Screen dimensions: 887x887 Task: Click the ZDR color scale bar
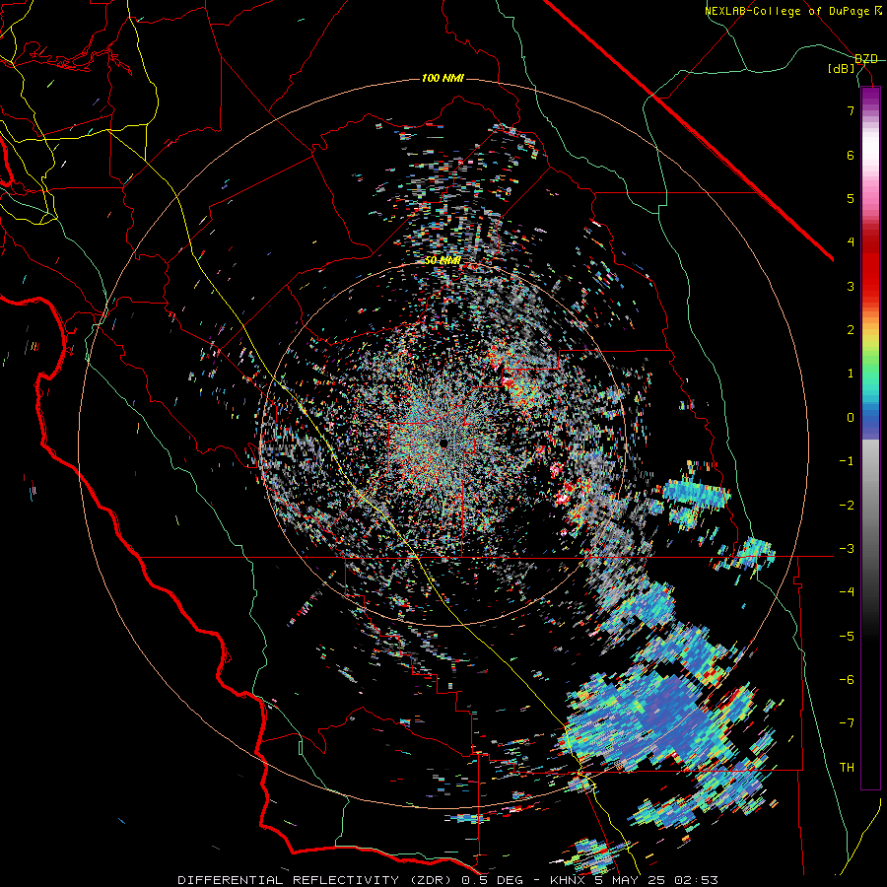click(870, 438)
